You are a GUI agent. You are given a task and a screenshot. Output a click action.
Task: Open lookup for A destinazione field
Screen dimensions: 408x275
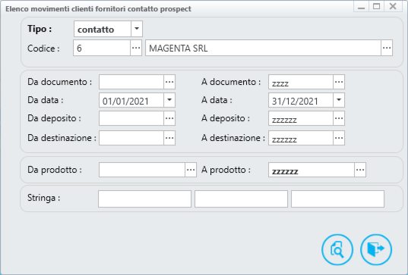tap(339, 138)
